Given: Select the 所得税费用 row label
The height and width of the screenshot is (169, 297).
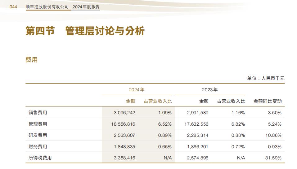Looking at the screenshot, I should point(40,158).
